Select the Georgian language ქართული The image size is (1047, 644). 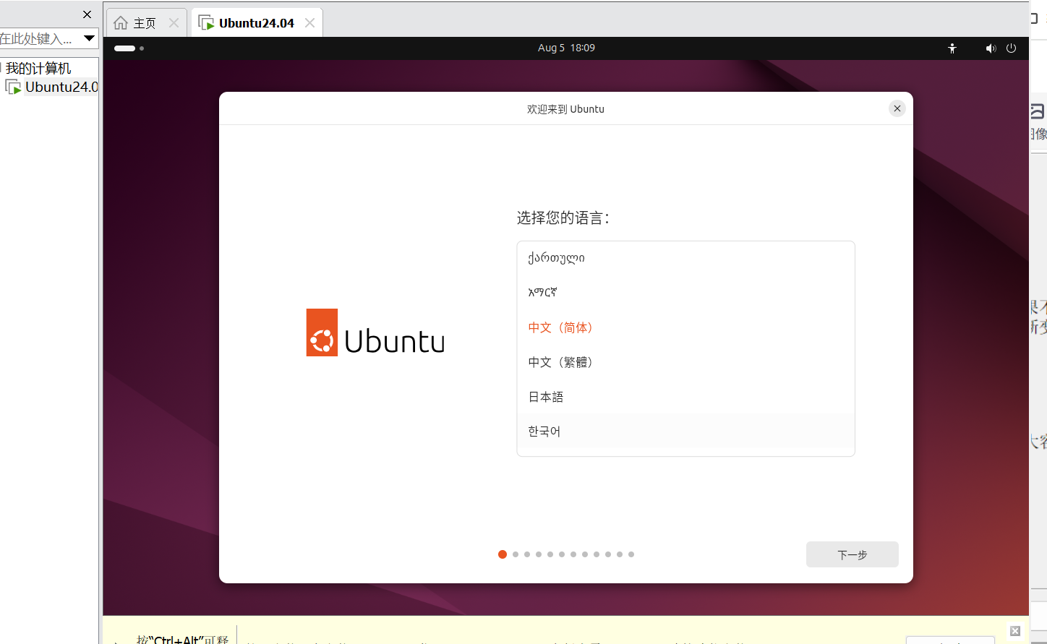click(x=685, y=258)
